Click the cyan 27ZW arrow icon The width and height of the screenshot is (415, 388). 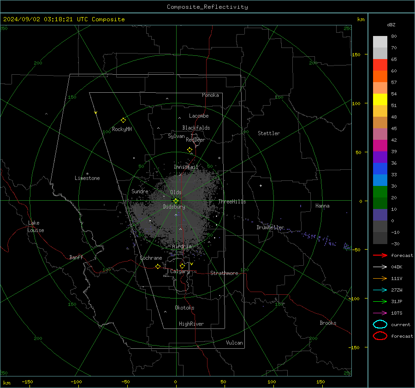coord(380,290)
